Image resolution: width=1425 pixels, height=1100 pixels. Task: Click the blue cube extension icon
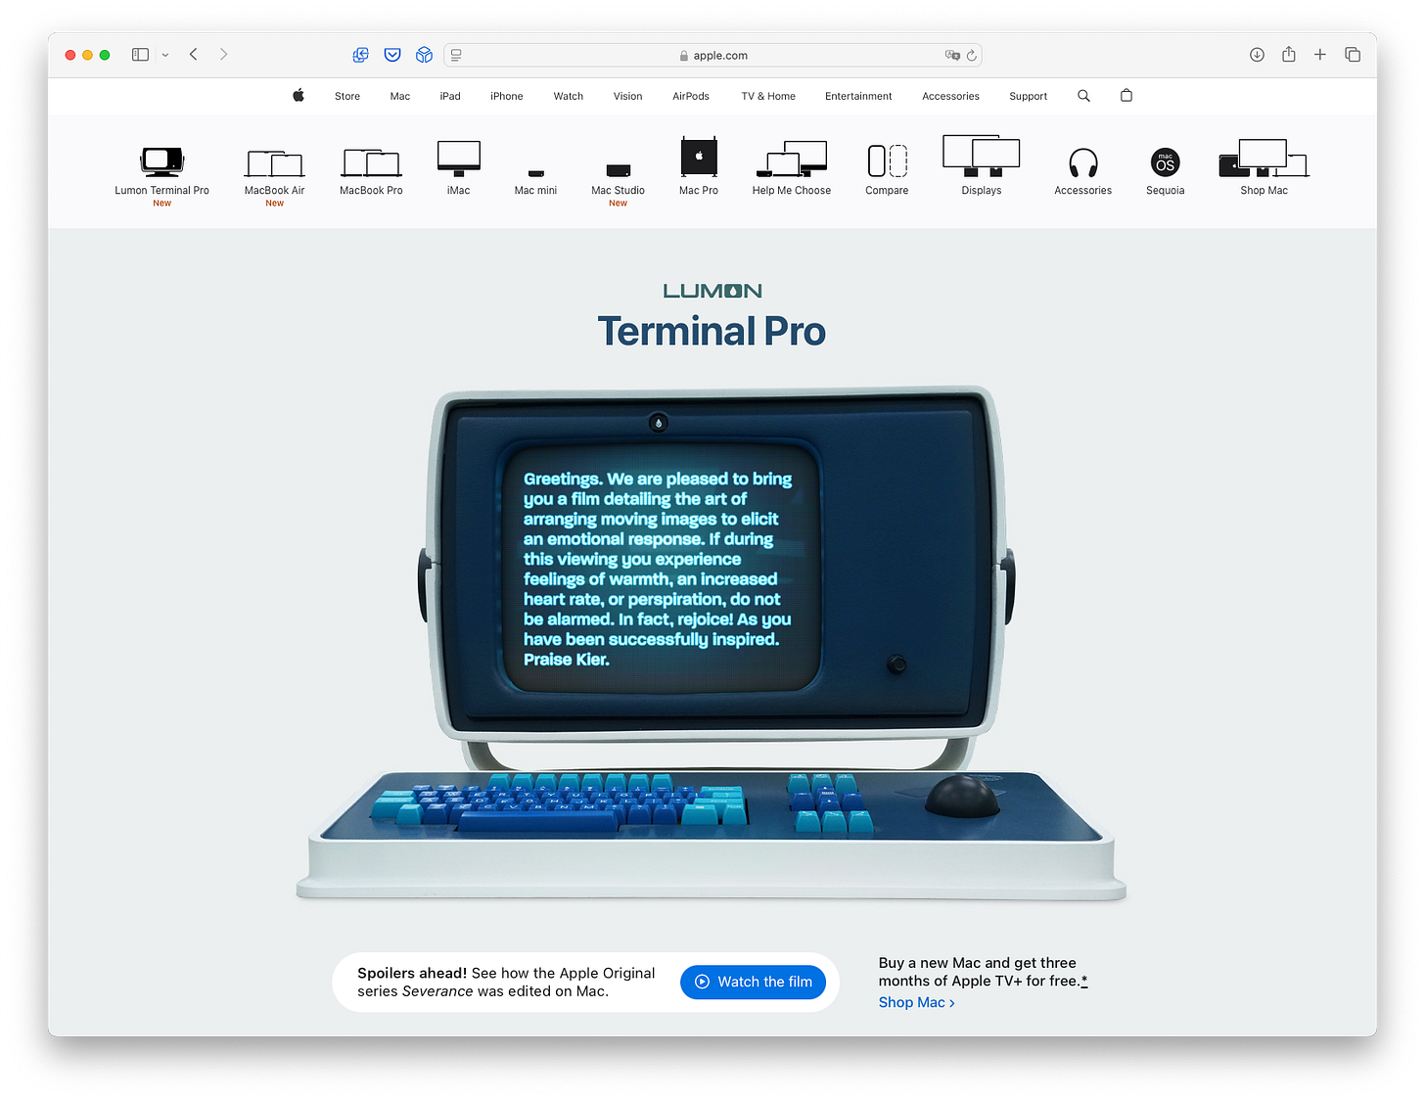424,55
